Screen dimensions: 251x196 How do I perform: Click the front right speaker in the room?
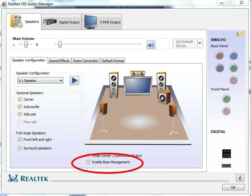coord(161,83)
